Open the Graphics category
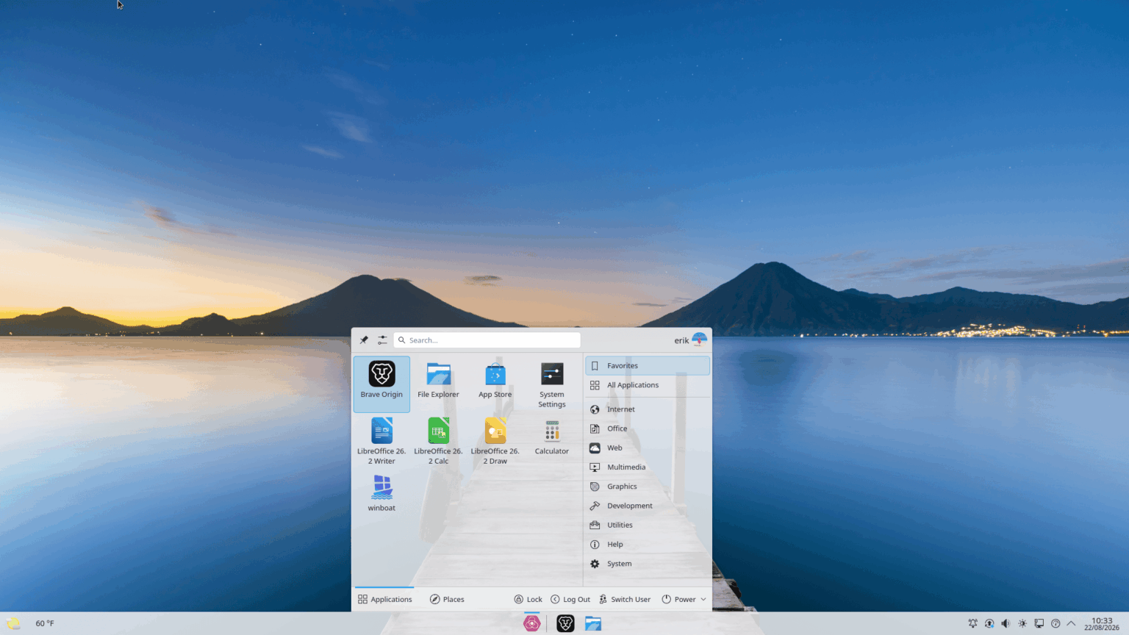1129x635 pixels. 648,487
